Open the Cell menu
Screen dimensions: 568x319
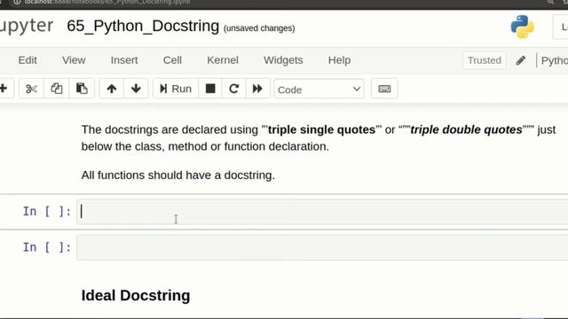click(x=172, y=60)
